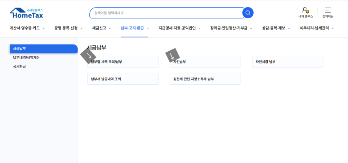Open 납부할 세액 조회/납부
348x163 pixels.
(123, 62)
